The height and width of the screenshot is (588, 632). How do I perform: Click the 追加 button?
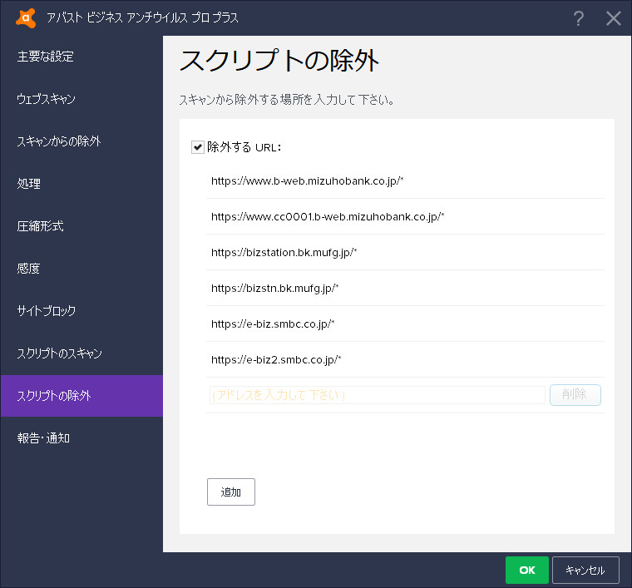231,492
